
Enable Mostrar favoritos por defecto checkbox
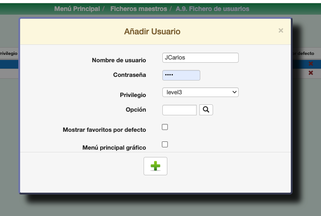(165, 127)
